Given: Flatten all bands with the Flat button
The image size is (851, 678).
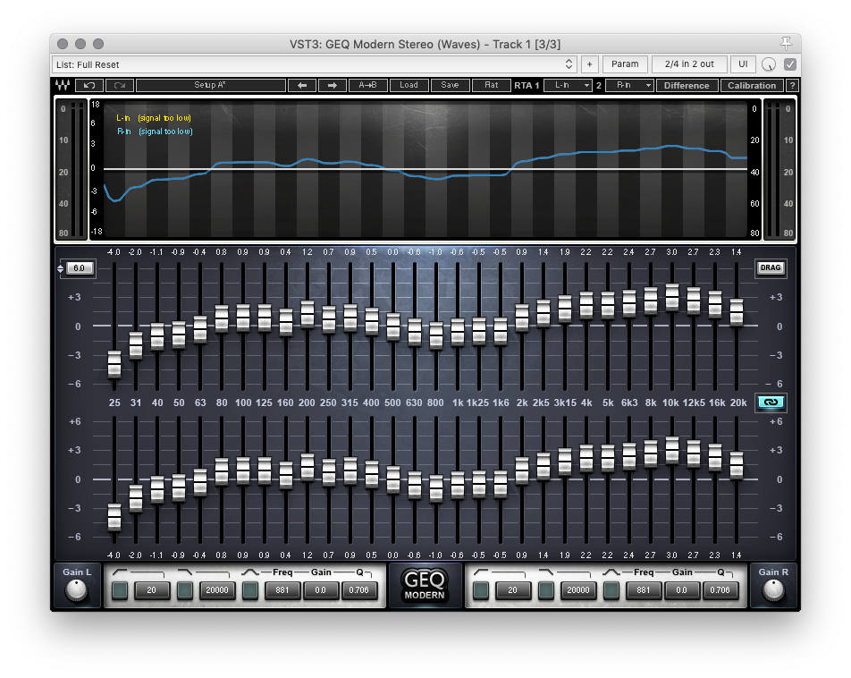Looking at the screenshot, I should coord(490,85).
